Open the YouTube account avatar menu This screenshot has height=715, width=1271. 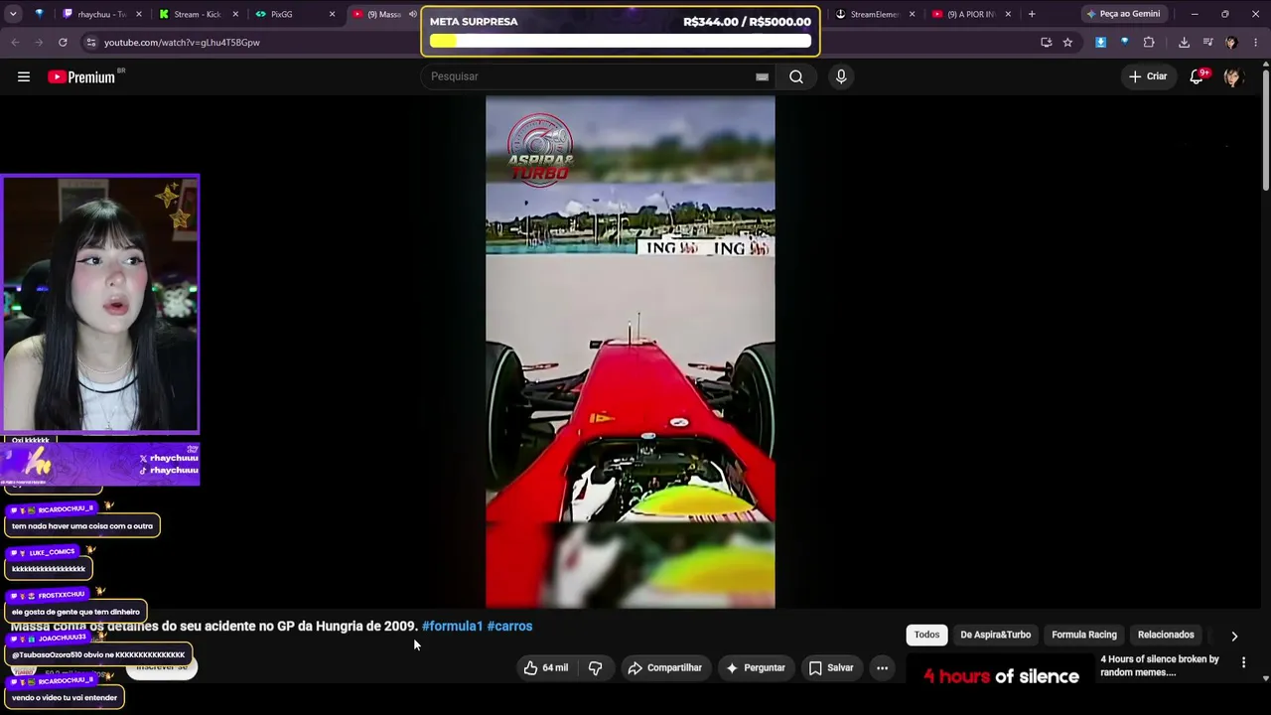1232,76
